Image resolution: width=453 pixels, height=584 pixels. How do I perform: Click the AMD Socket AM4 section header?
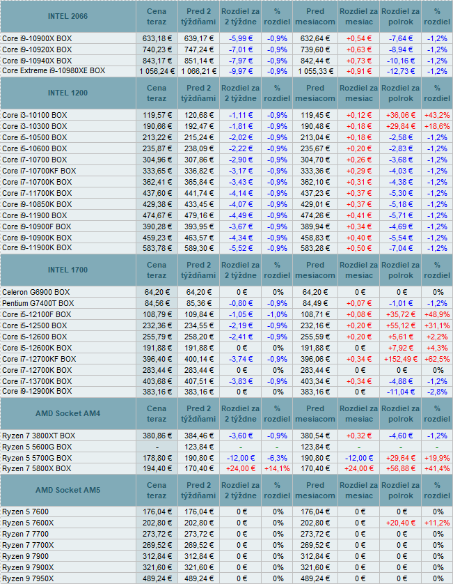point(68,414)
